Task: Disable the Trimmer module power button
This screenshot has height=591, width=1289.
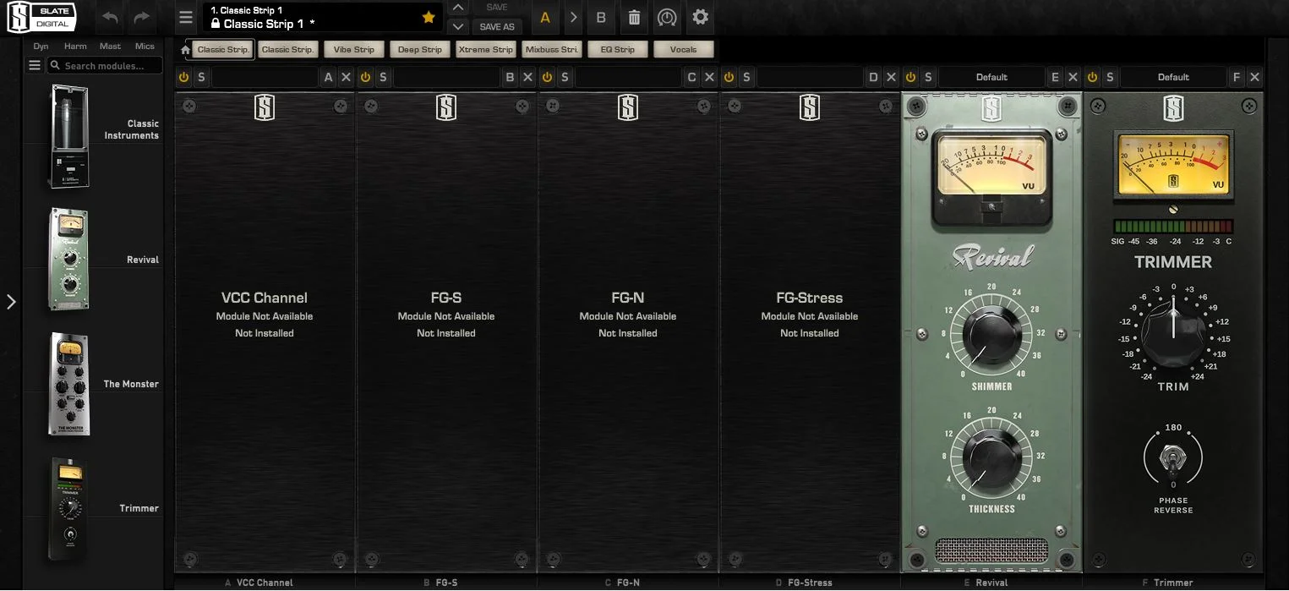Action: [1092, 77]
